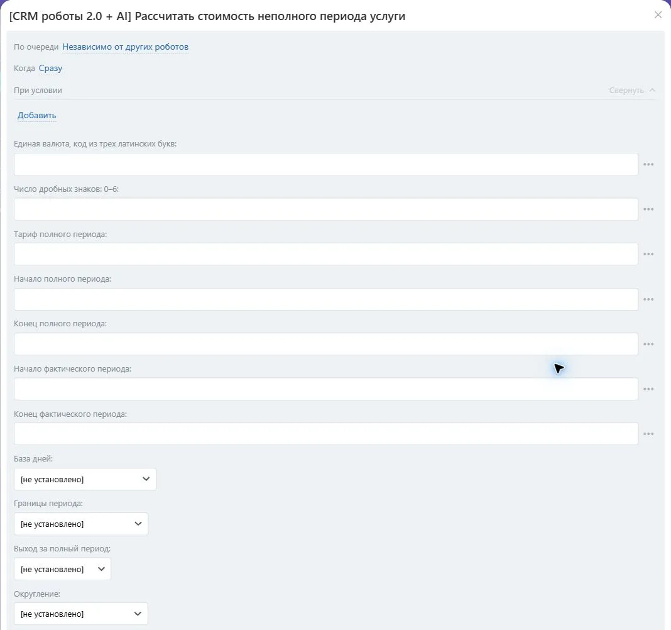Click the dialog title 'Рассчитать стоимость неполного периода услуги'

pyautogui.click(x=270, y=16)
